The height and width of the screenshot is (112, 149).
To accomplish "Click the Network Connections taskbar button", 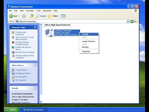I will 34,110.
